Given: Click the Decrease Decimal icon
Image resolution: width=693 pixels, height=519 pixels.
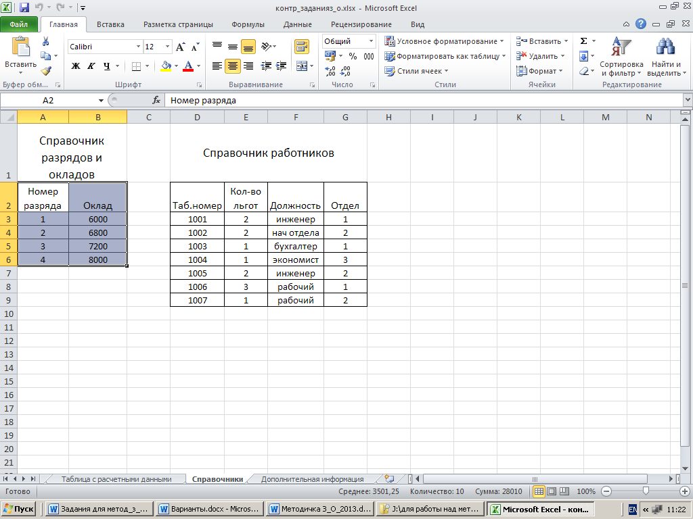Looking at the screenshot, I should pos(345,71).
